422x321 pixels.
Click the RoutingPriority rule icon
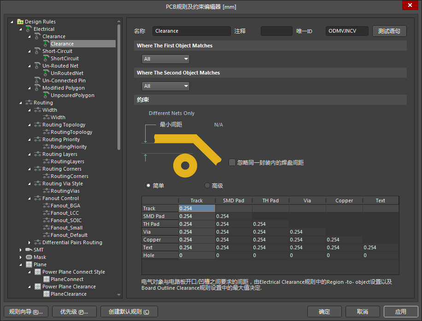point(46,147)
